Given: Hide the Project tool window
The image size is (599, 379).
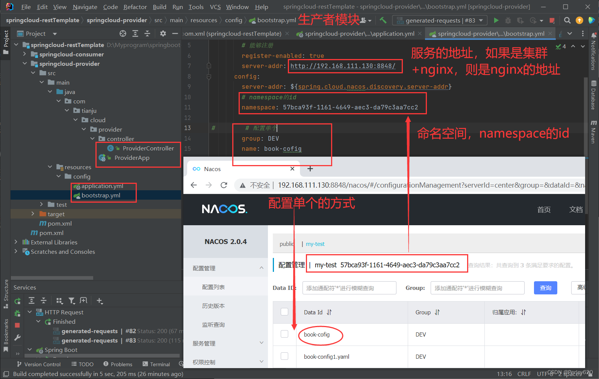Looking at the screenshot, I should 175,33.
